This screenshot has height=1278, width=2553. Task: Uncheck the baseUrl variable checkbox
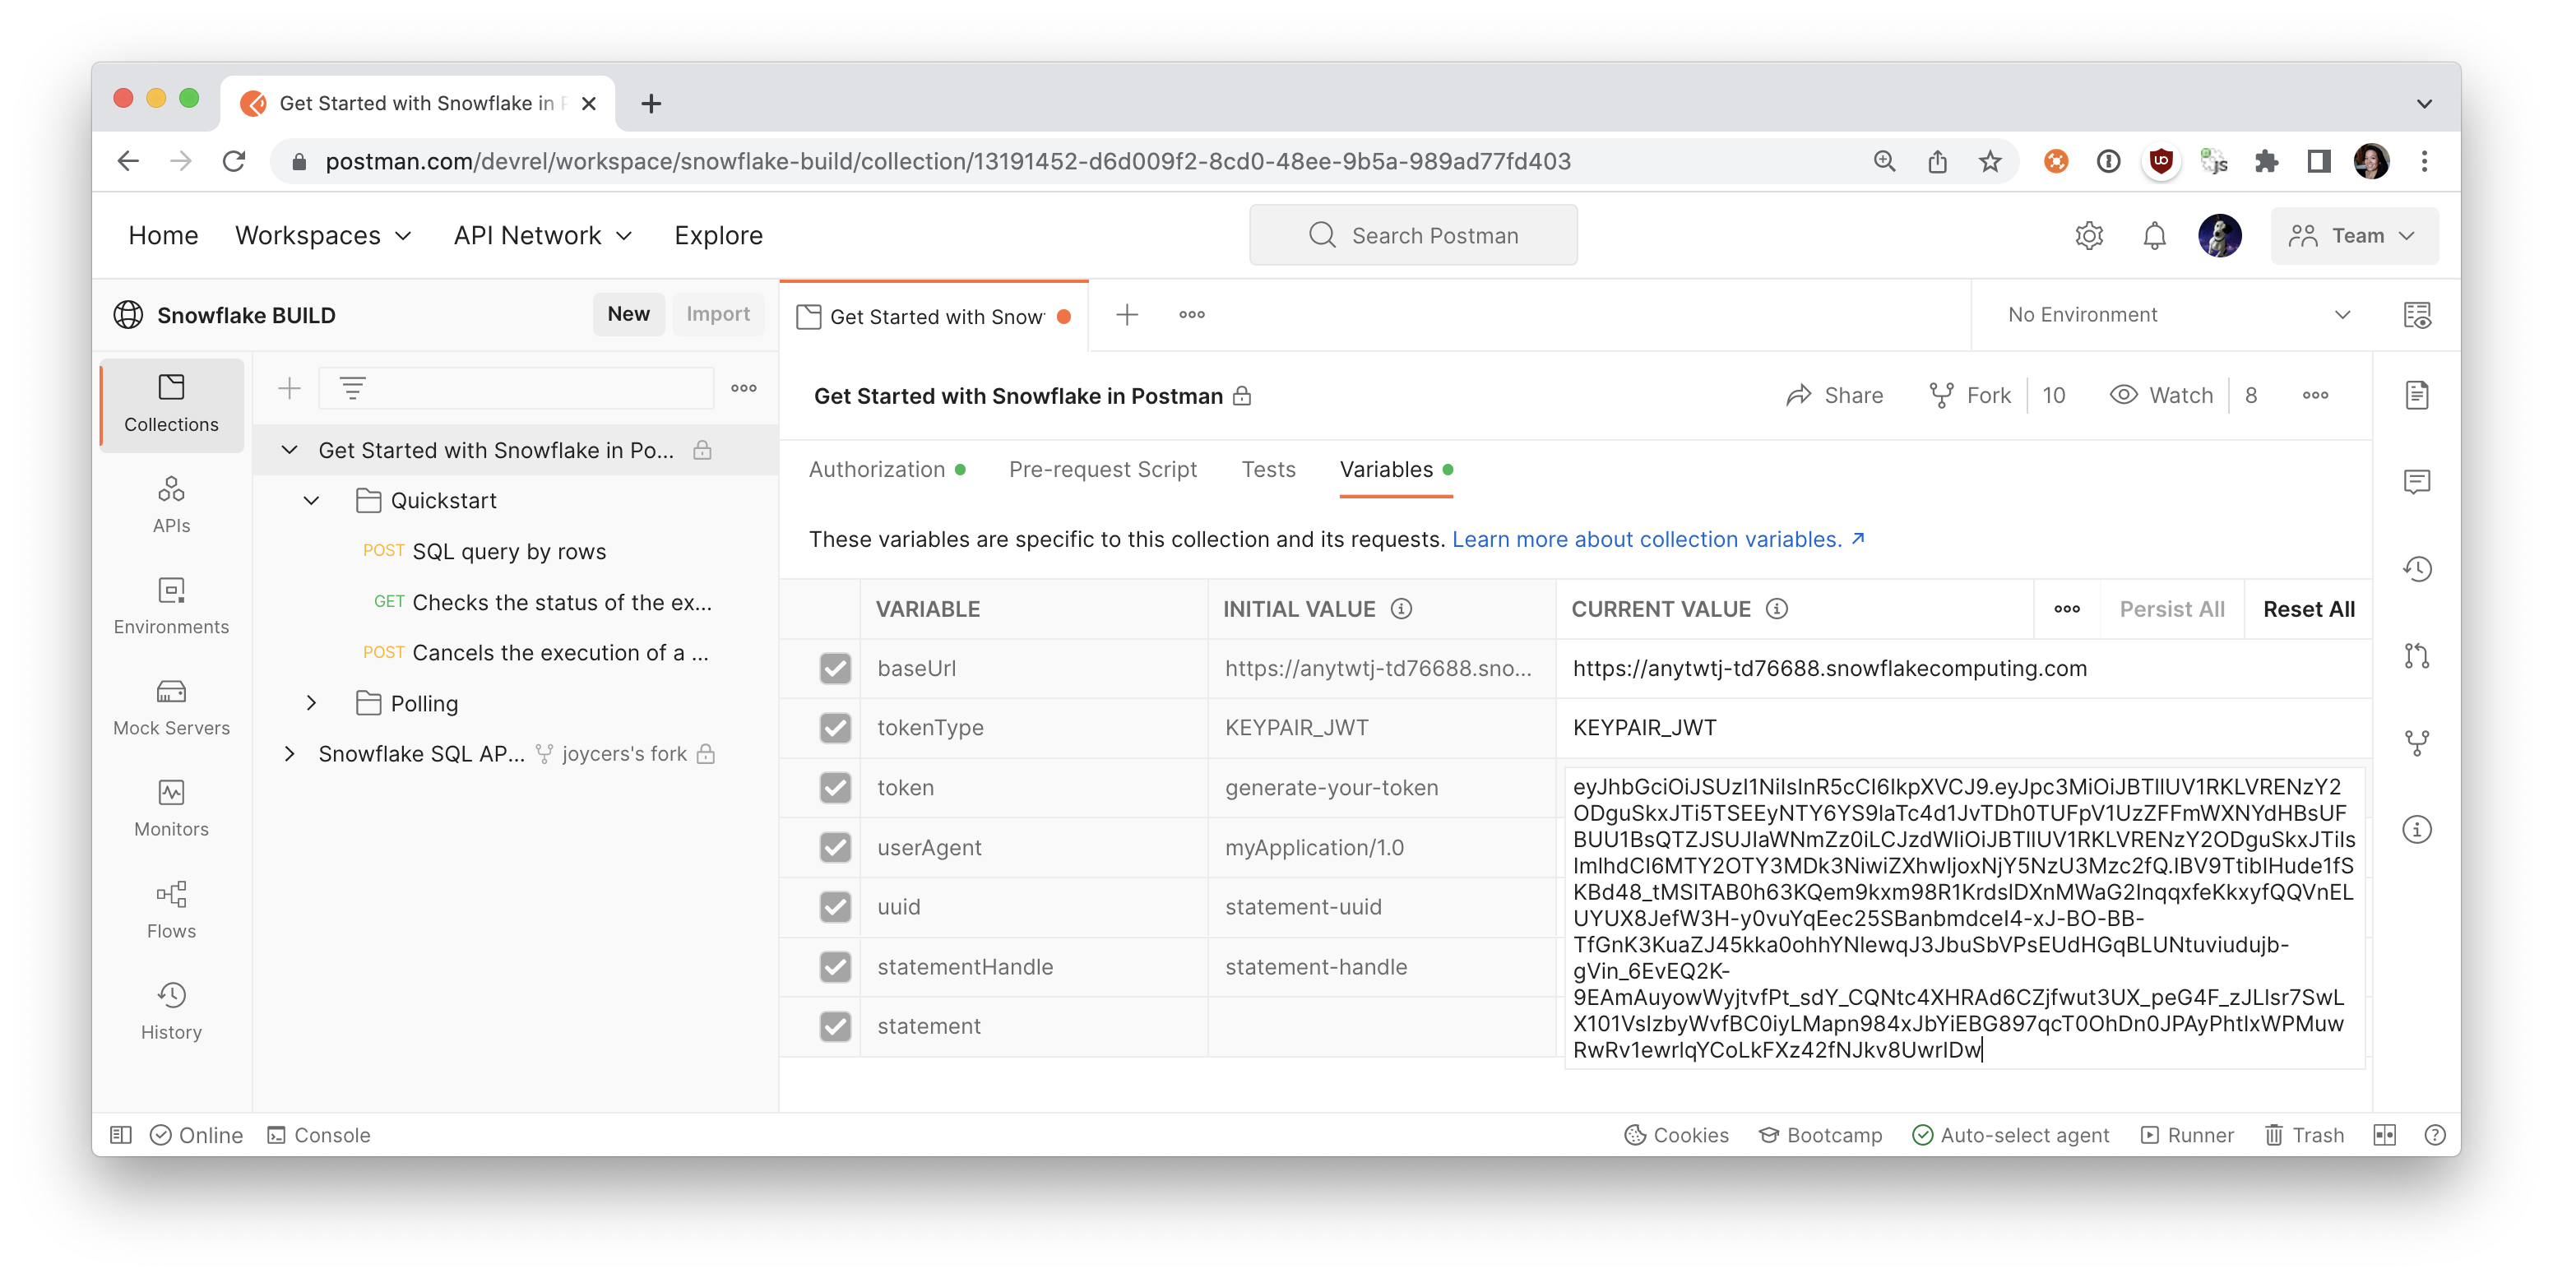point(835,669)
